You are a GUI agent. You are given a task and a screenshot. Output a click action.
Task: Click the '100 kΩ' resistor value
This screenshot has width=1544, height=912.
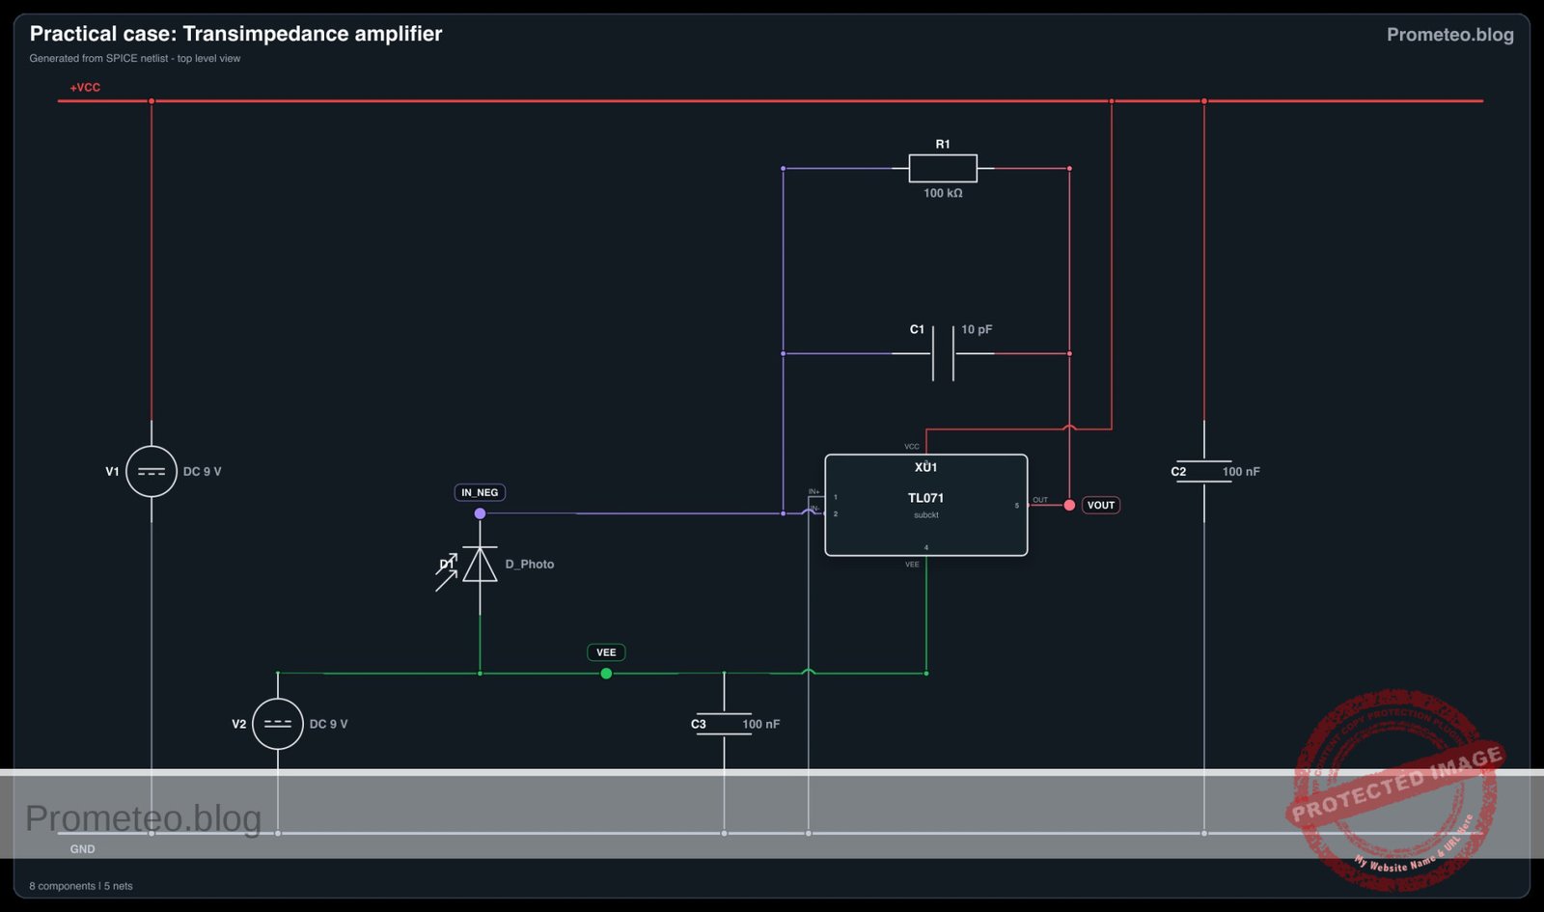(943, 193)
